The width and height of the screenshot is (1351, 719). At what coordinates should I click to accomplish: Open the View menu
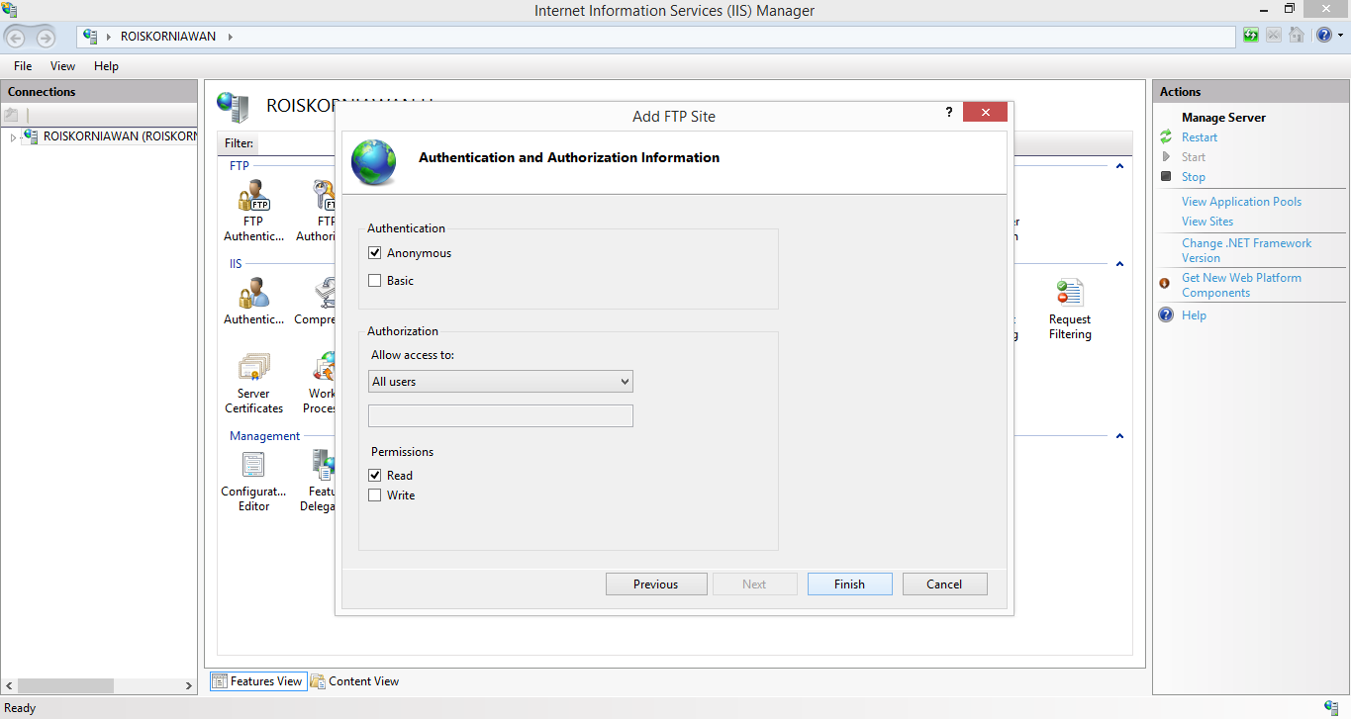pos(62,65)
